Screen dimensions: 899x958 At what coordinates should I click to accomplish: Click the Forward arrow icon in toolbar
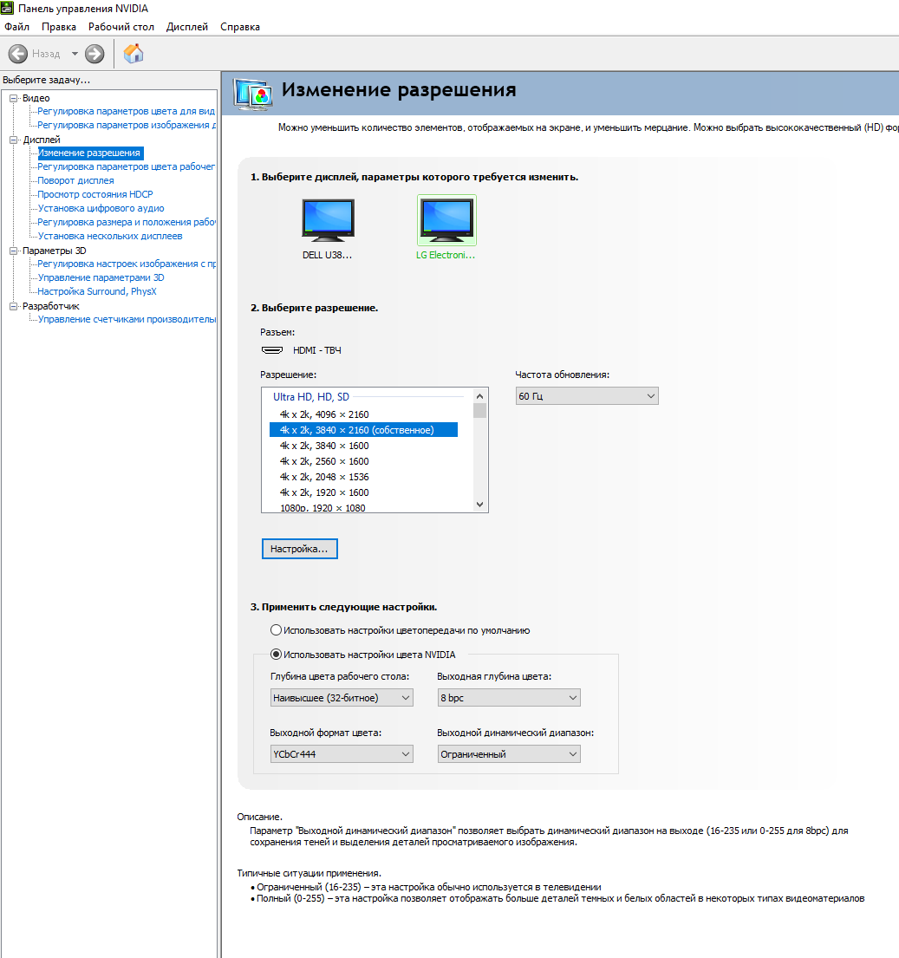tap(94, 54)
